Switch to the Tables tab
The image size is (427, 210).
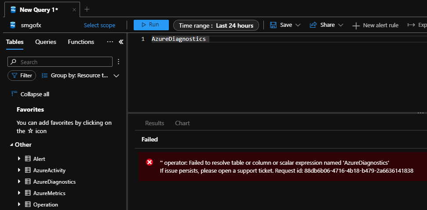(15, 42)
